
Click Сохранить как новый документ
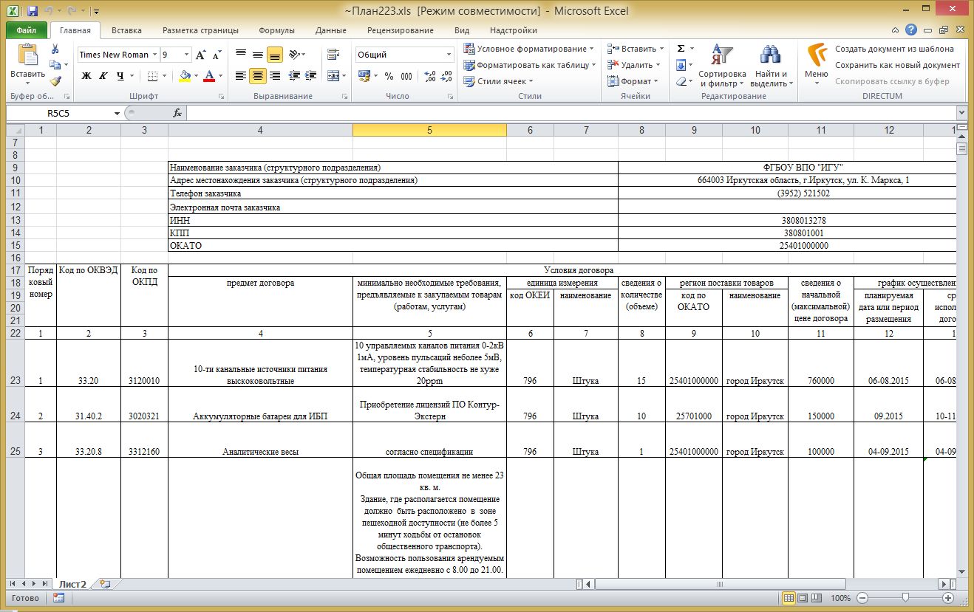coord(897,65)
